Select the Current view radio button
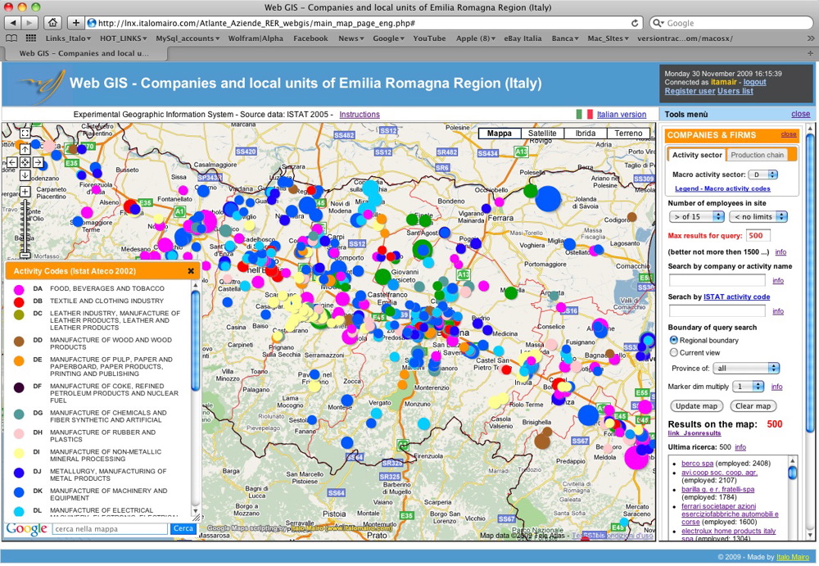This screenshot has width=819, height=566. point(674,352)
